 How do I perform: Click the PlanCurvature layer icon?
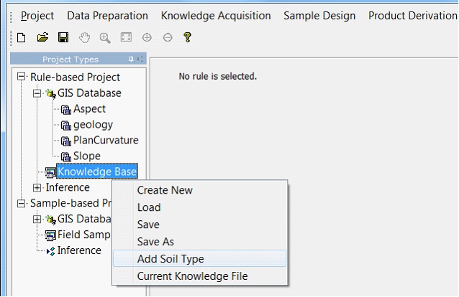coord(66,141)
